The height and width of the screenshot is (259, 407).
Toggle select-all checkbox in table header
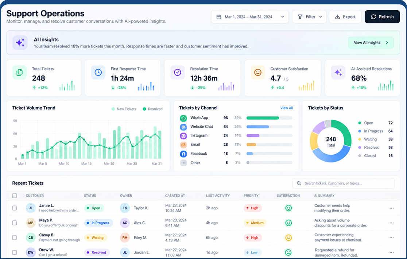coord(15,196)
